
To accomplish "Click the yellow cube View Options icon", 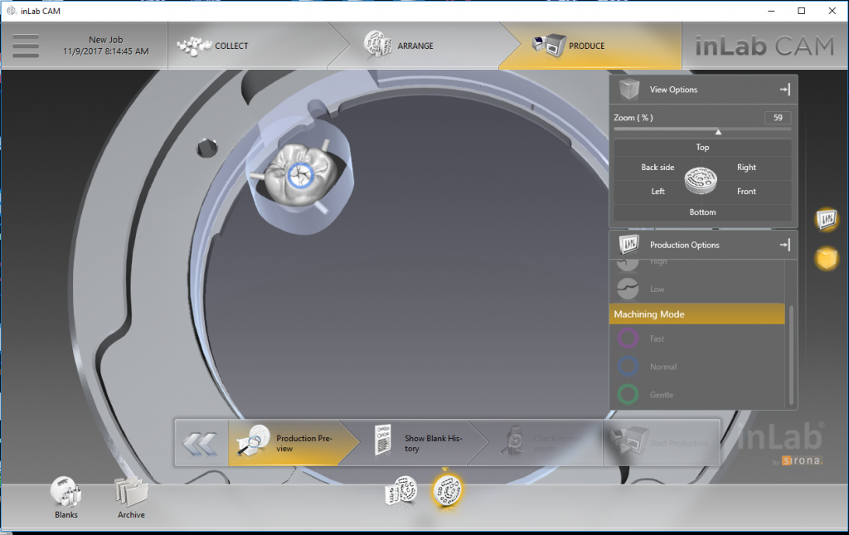I will (827, 259).
